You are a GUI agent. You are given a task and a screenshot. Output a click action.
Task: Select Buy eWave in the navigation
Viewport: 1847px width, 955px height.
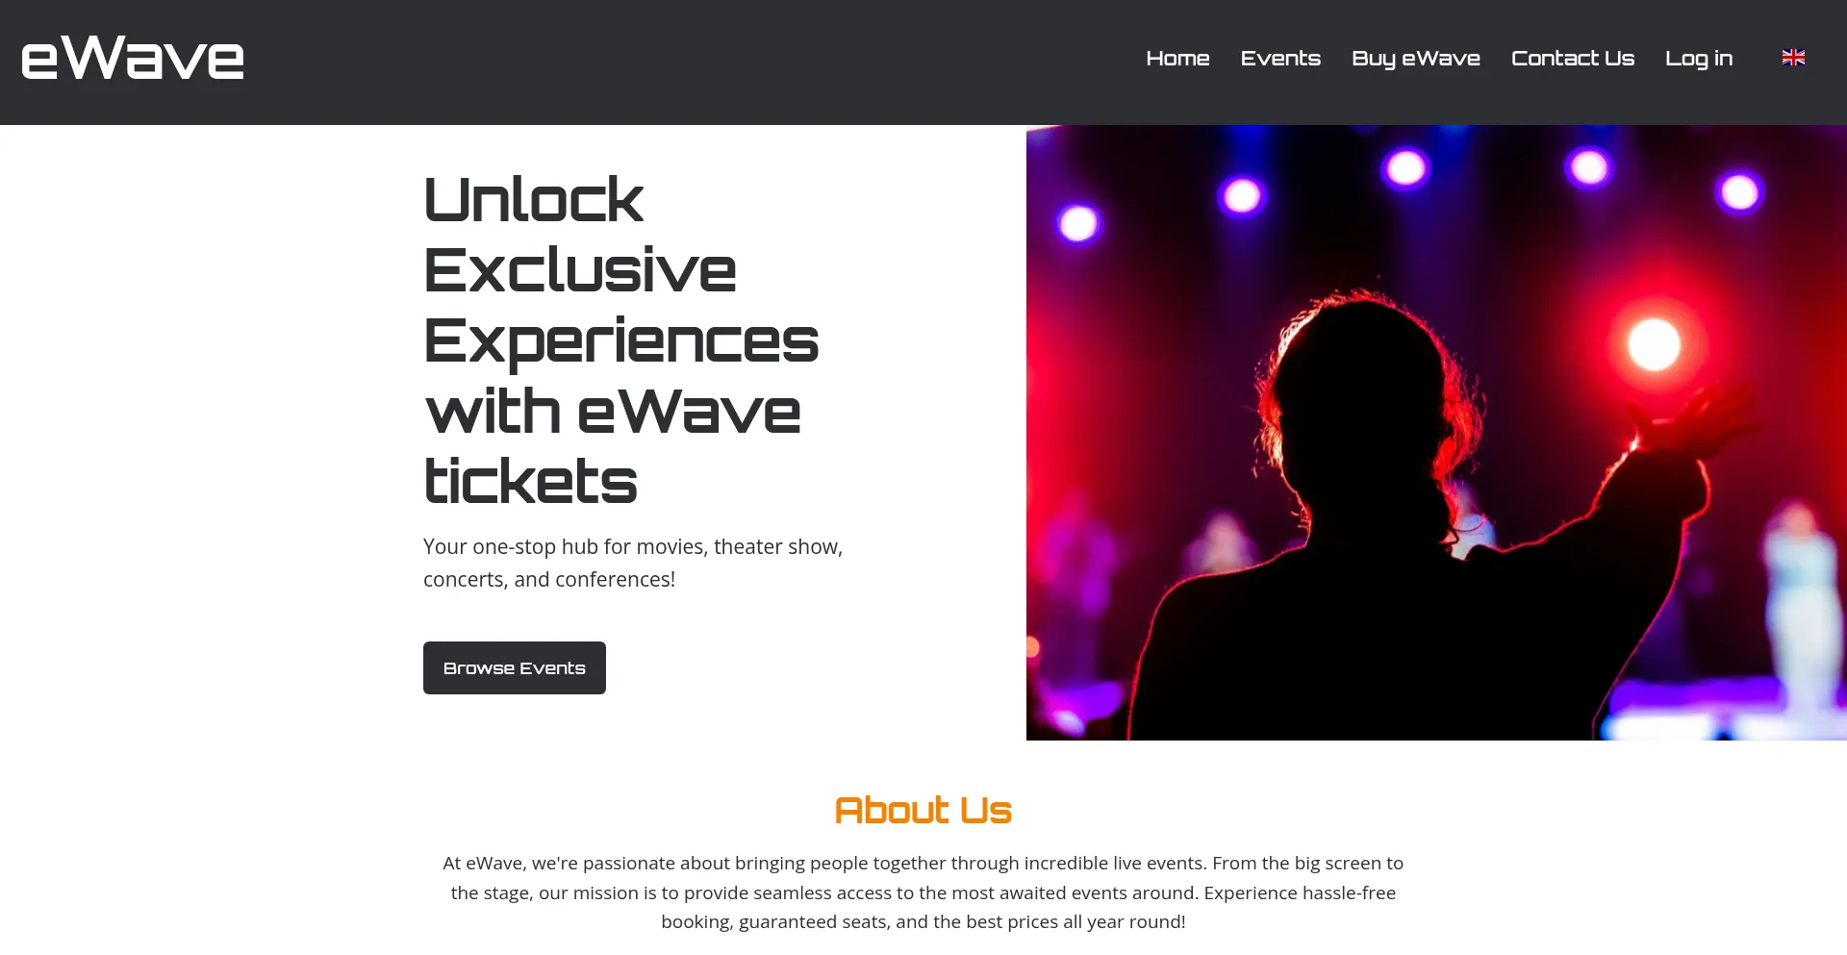[1415, 59]
